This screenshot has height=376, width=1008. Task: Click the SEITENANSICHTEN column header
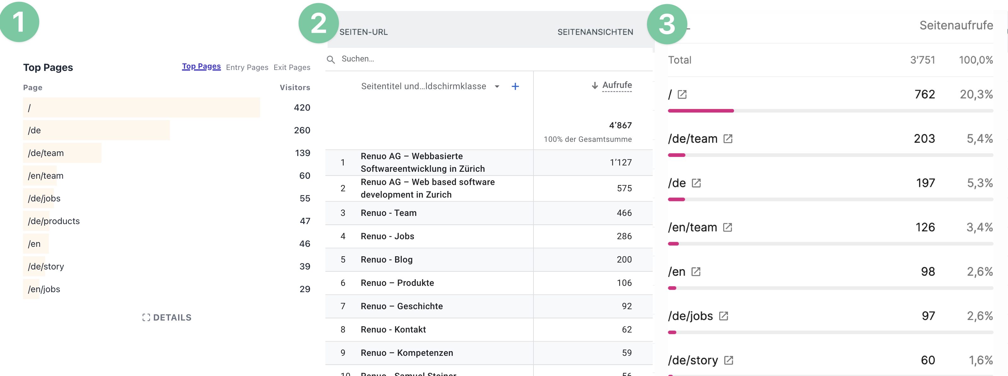595,32
